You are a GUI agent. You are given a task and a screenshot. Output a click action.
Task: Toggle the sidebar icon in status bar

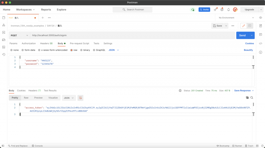[3, 146]
